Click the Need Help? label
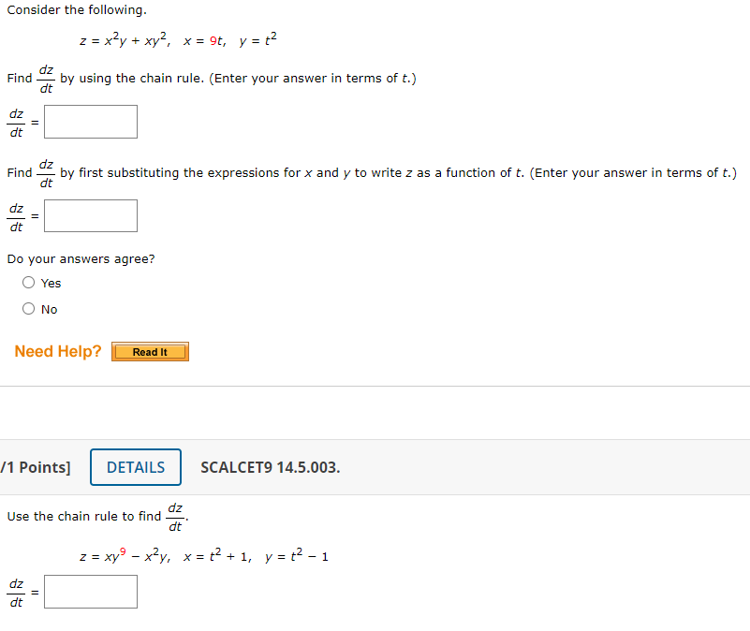The image size is (750, 631). pos(57,351)
